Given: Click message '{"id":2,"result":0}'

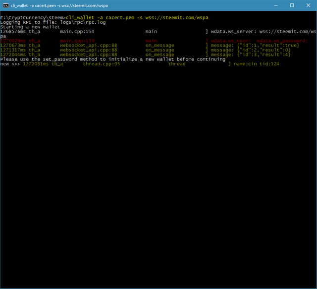Looking at the screenshot, I should pyautogui.click(x=264, y=50).
